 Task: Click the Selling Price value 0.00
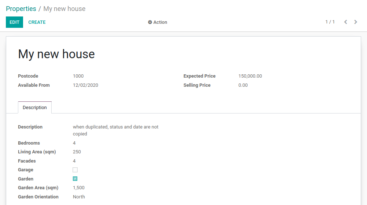pyautogui.click(x=243, y=85)
